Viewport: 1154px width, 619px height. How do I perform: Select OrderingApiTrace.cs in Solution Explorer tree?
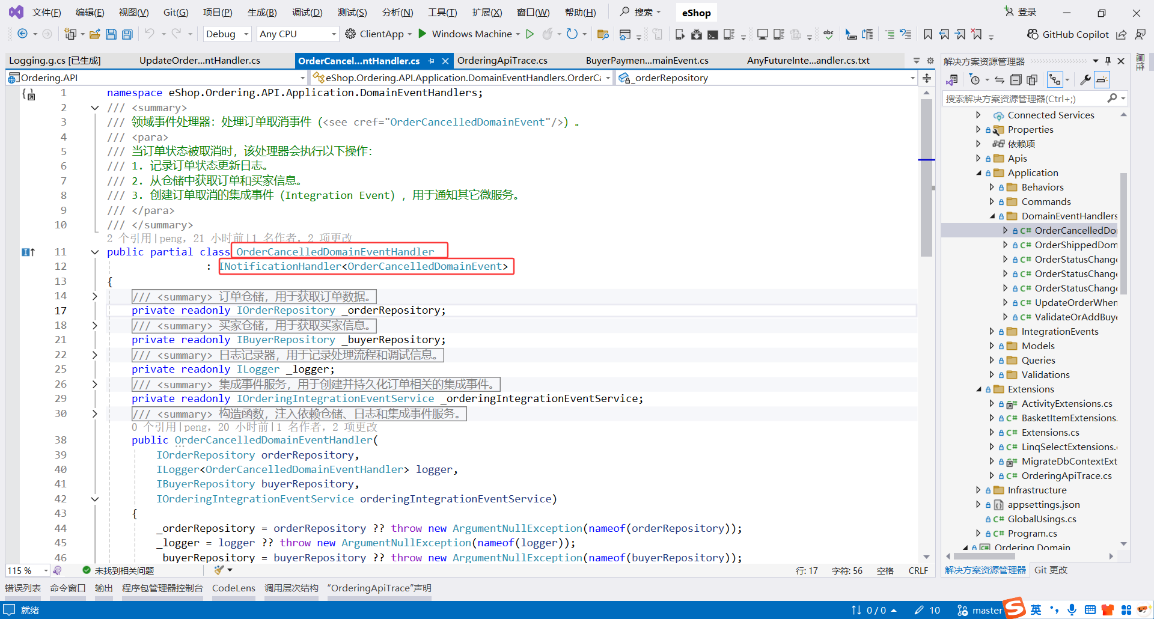pyautogui.click(x=1066, y=476)
